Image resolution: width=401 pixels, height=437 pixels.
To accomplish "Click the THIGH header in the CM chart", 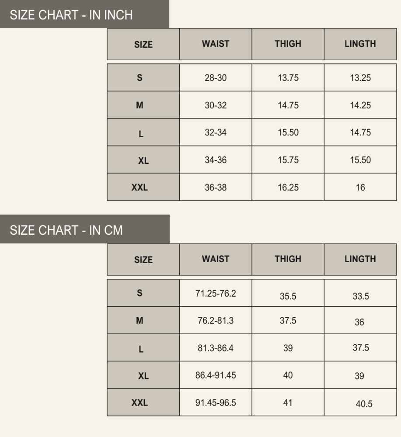I will click(x=288, y=259).
